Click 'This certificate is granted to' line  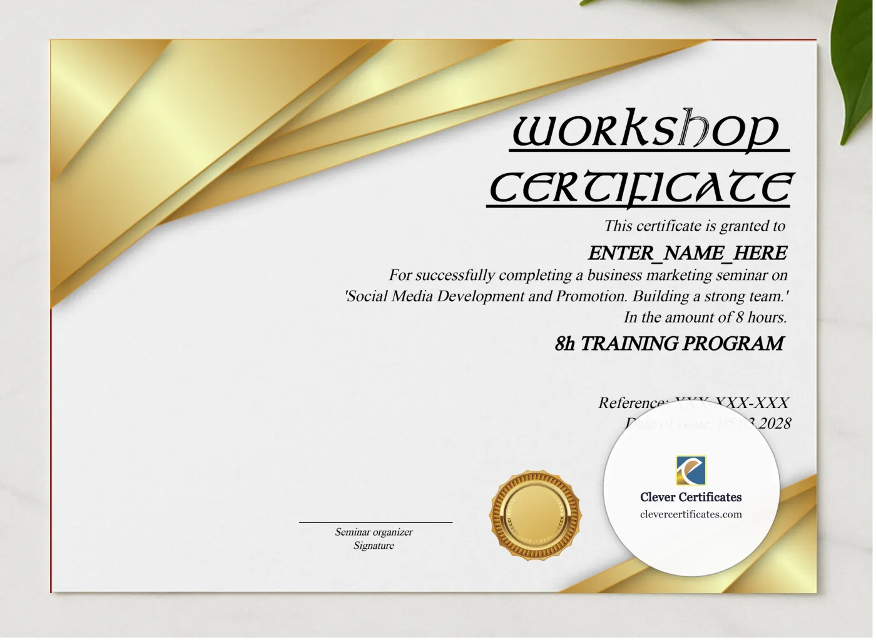pos(695,226)
